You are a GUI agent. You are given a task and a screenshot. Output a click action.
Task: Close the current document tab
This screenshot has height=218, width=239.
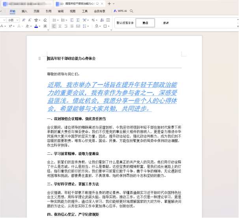coord(102,4)
